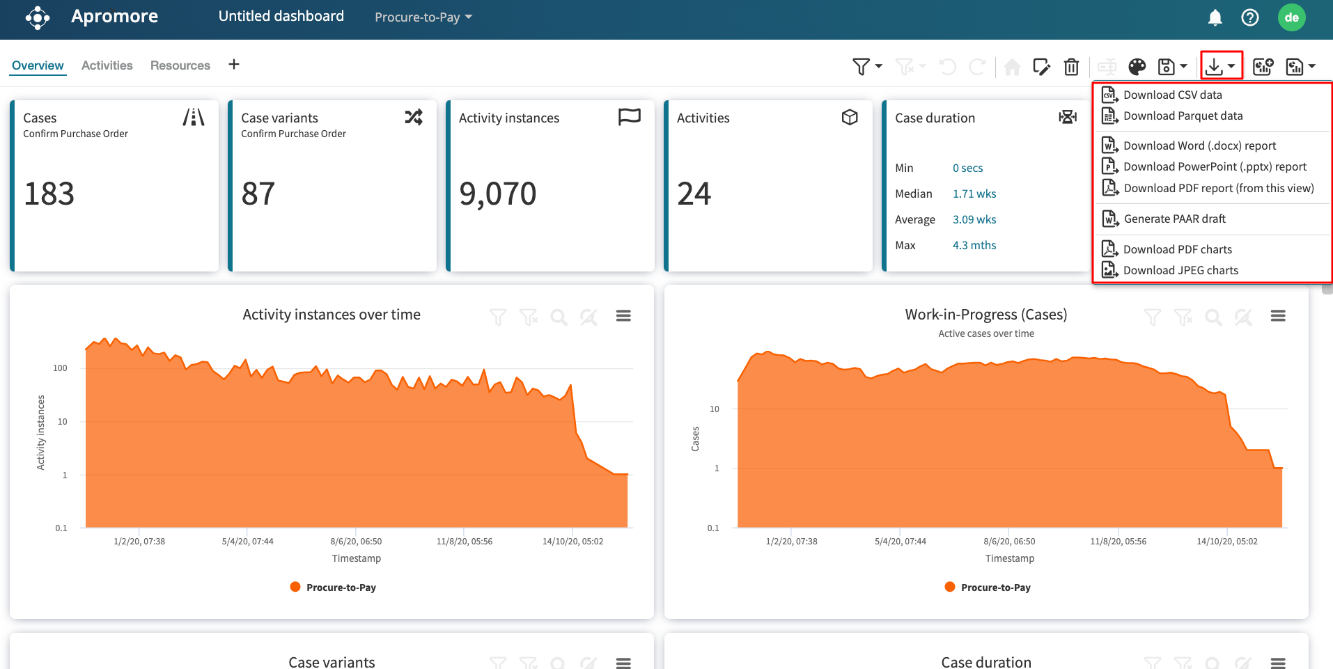Toggle Procure-to-Pay legend in Activity instances chart
Image resolution: width=1333 pixels, height=669 pixels.
click(334, 588)
